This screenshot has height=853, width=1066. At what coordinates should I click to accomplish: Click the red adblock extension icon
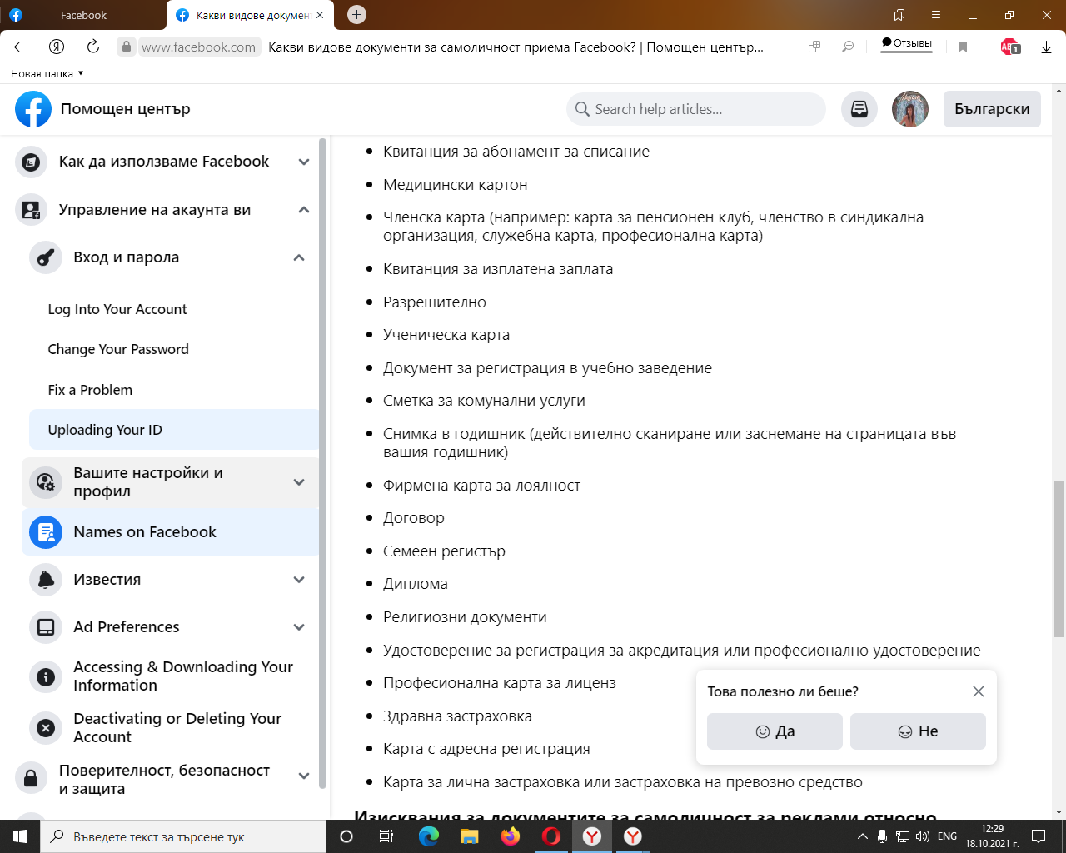click(1010, 47)
